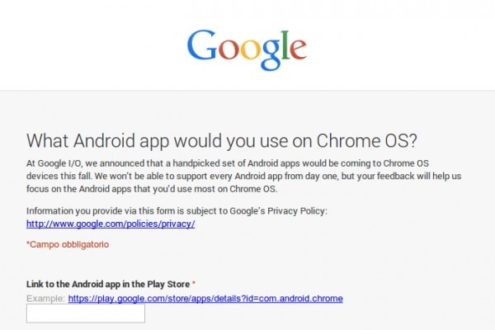Click the red '*Campo obbligatorio' notice
Screen dimensions: 495x330
click(x=68, y=244)
